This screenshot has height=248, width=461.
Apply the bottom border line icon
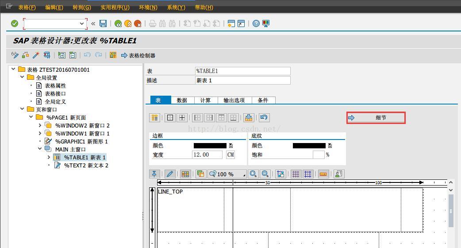click(233, 118)
